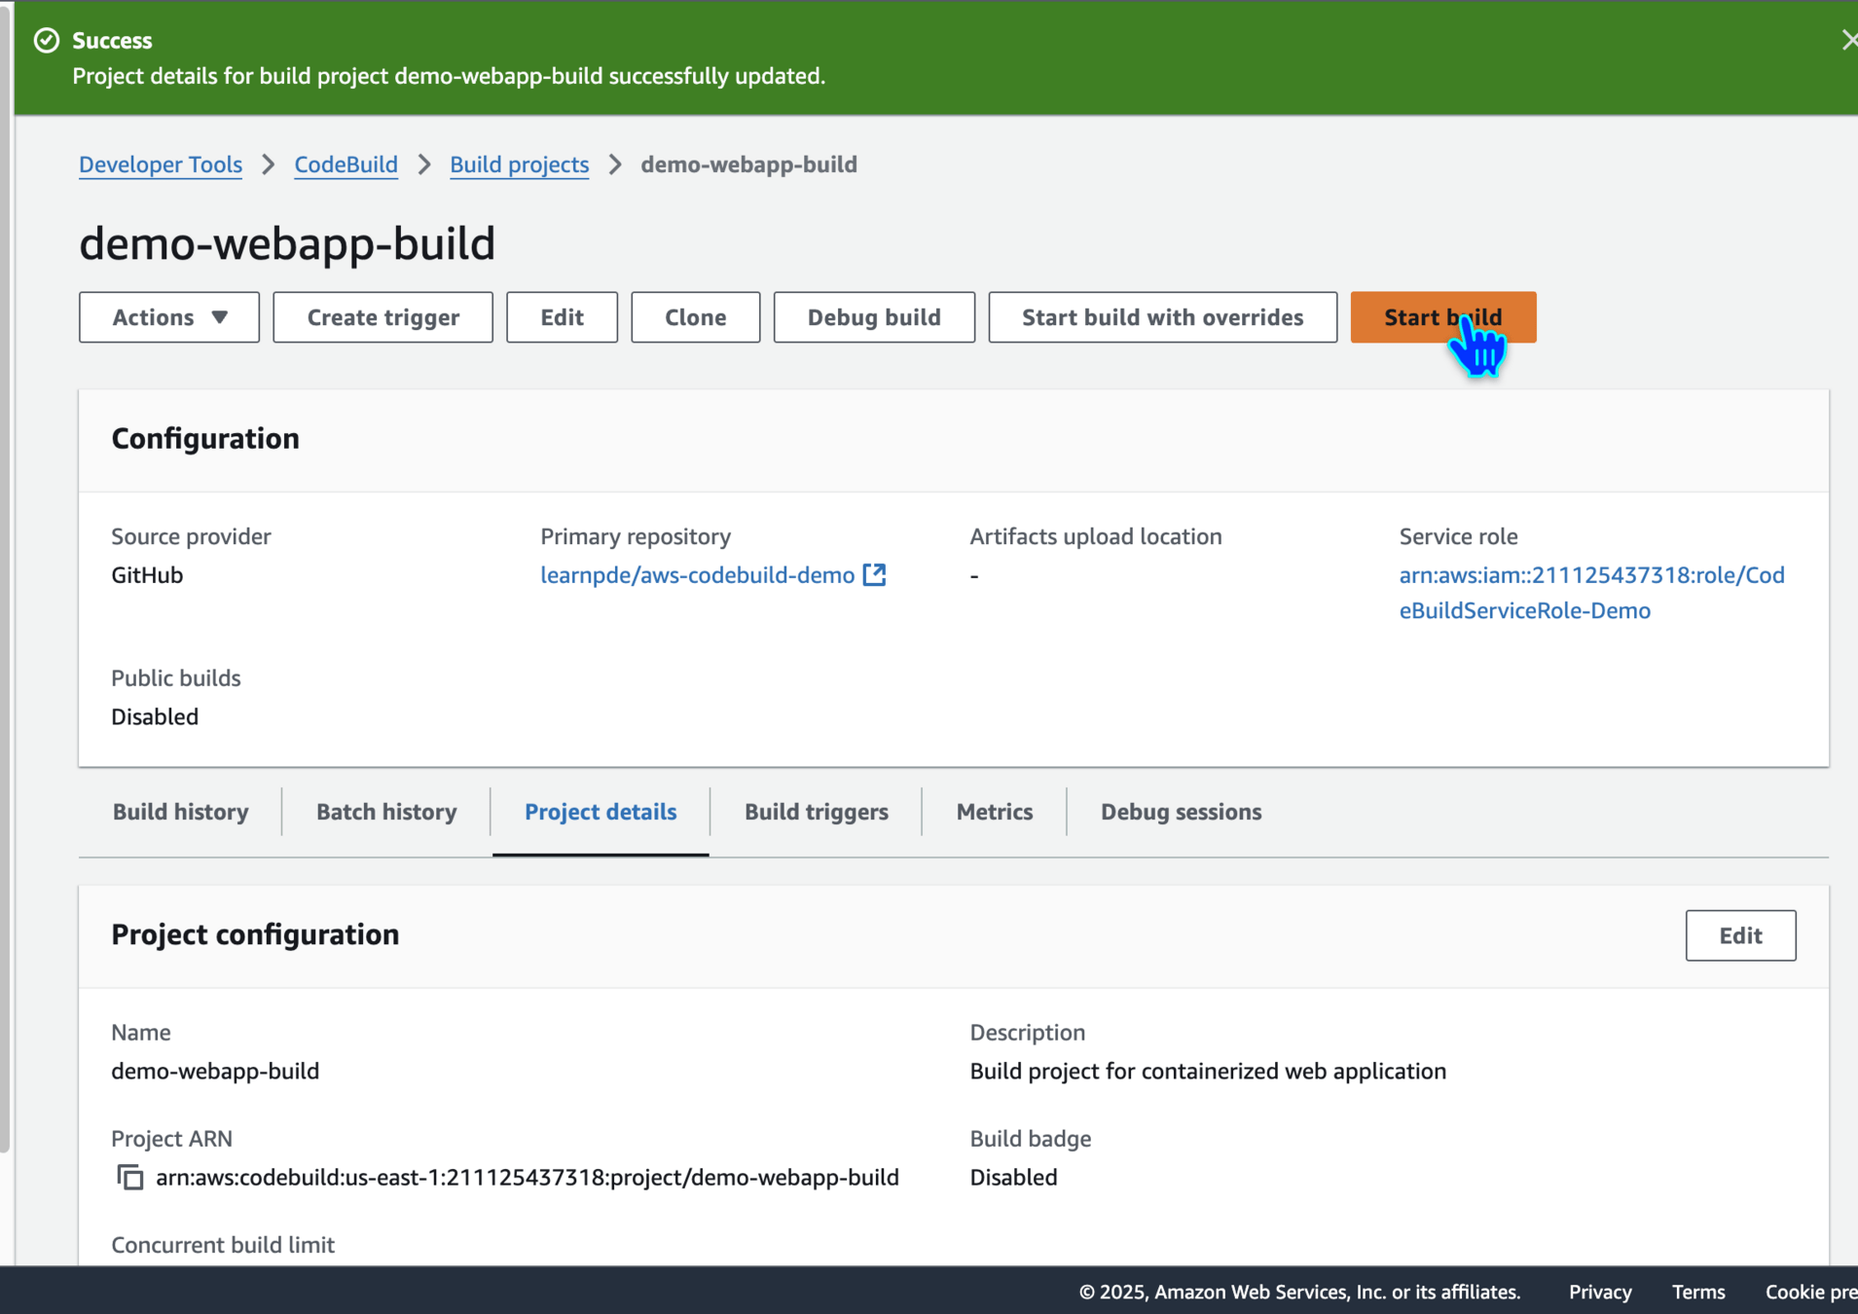Click the green success checkmark icon
Screen dimensions: 1858x1314
click(x=47, y=40)
